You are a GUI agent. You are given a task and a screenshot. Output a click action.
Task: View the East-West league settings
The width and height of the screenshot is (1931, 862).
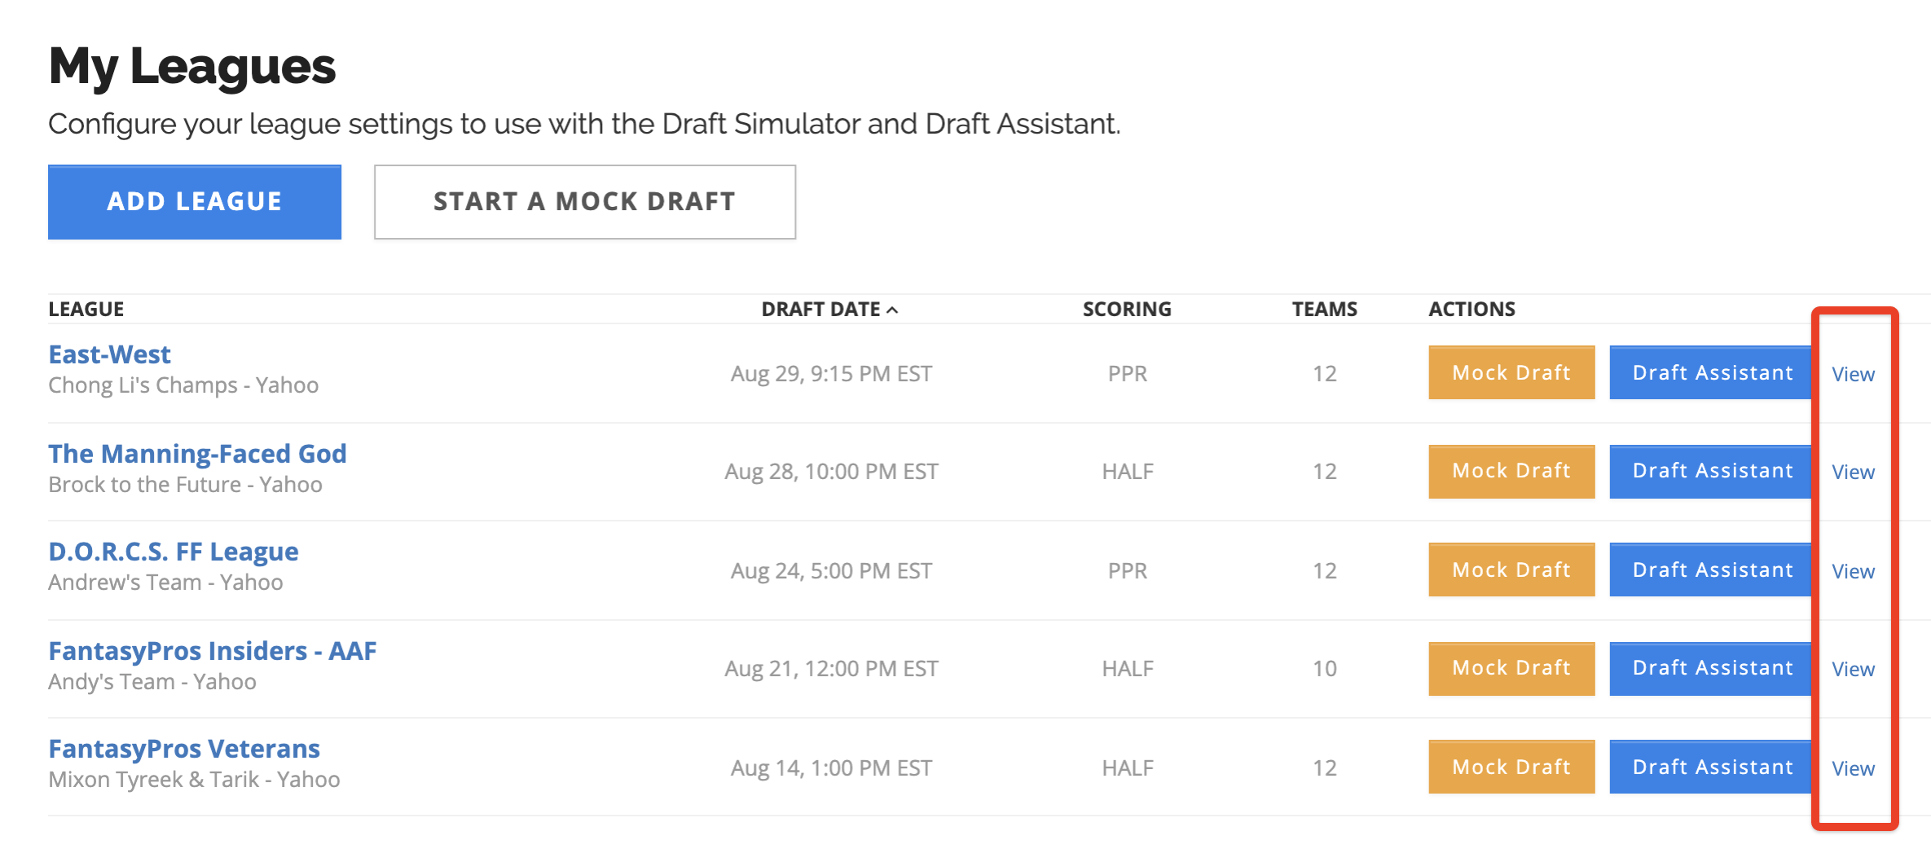tap(1853, 374)
